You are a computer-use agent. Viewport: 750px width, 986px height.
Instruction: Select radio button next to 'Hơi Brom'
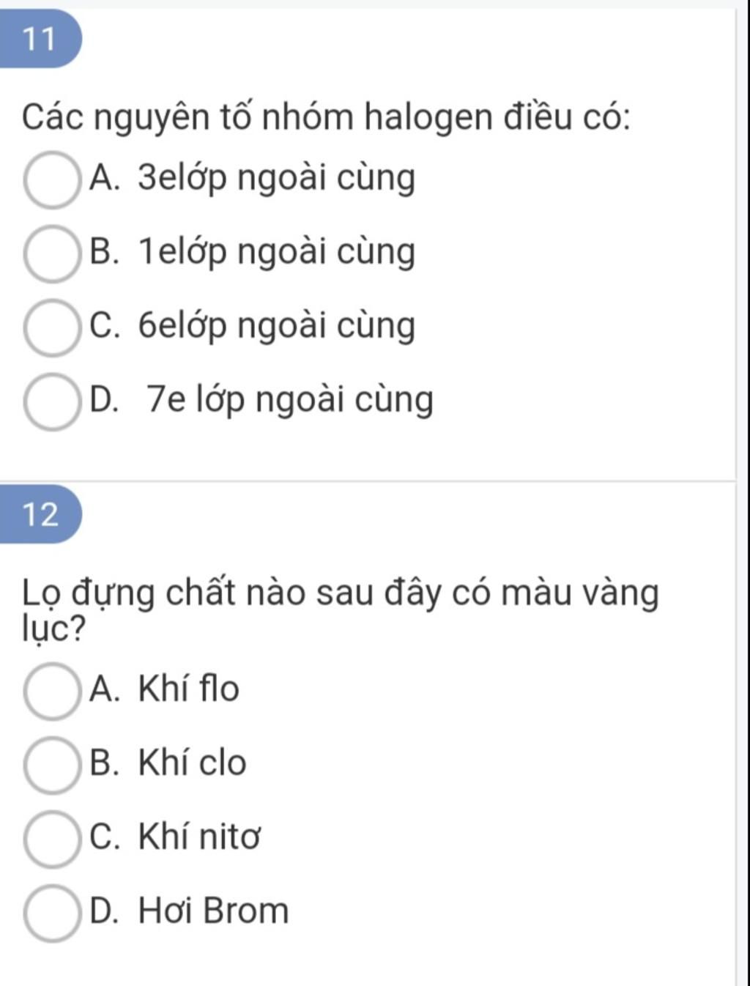tap(51, 913)
